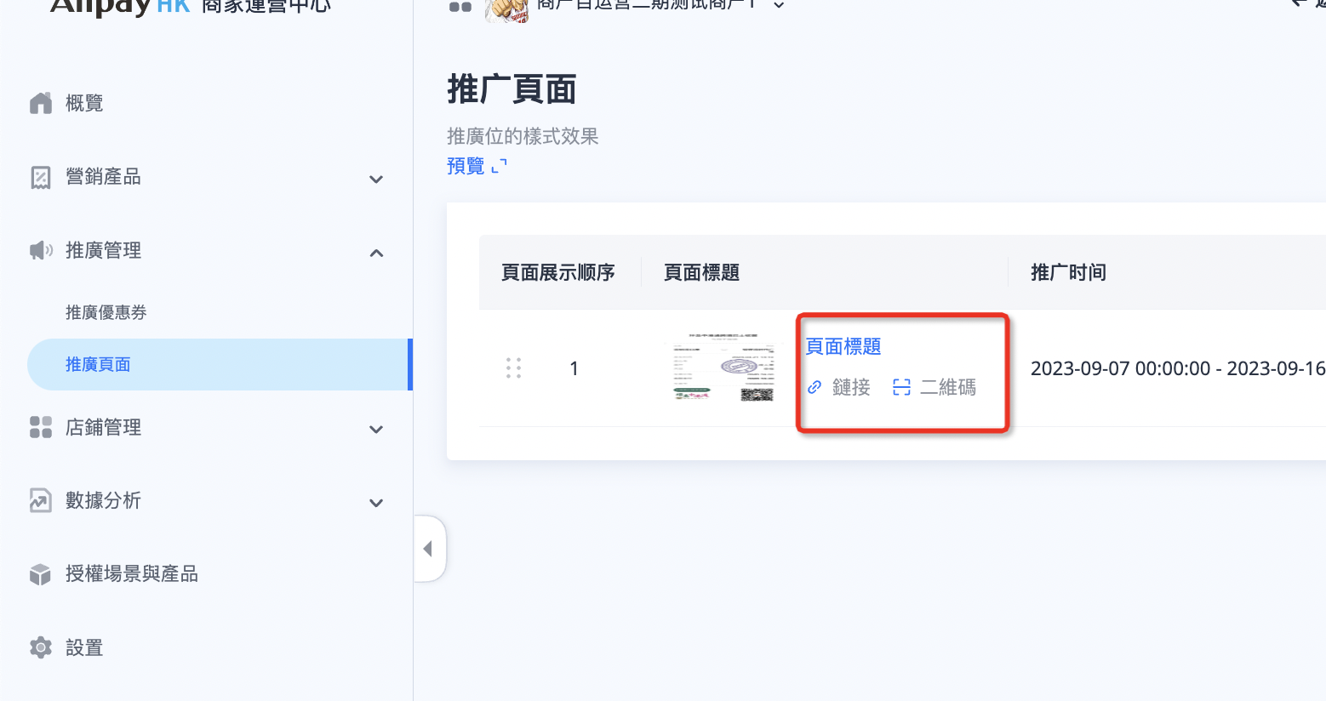Click the 數據分析 chart icon
Screen dimensions: 1326x701
click(x=41, y=500)
